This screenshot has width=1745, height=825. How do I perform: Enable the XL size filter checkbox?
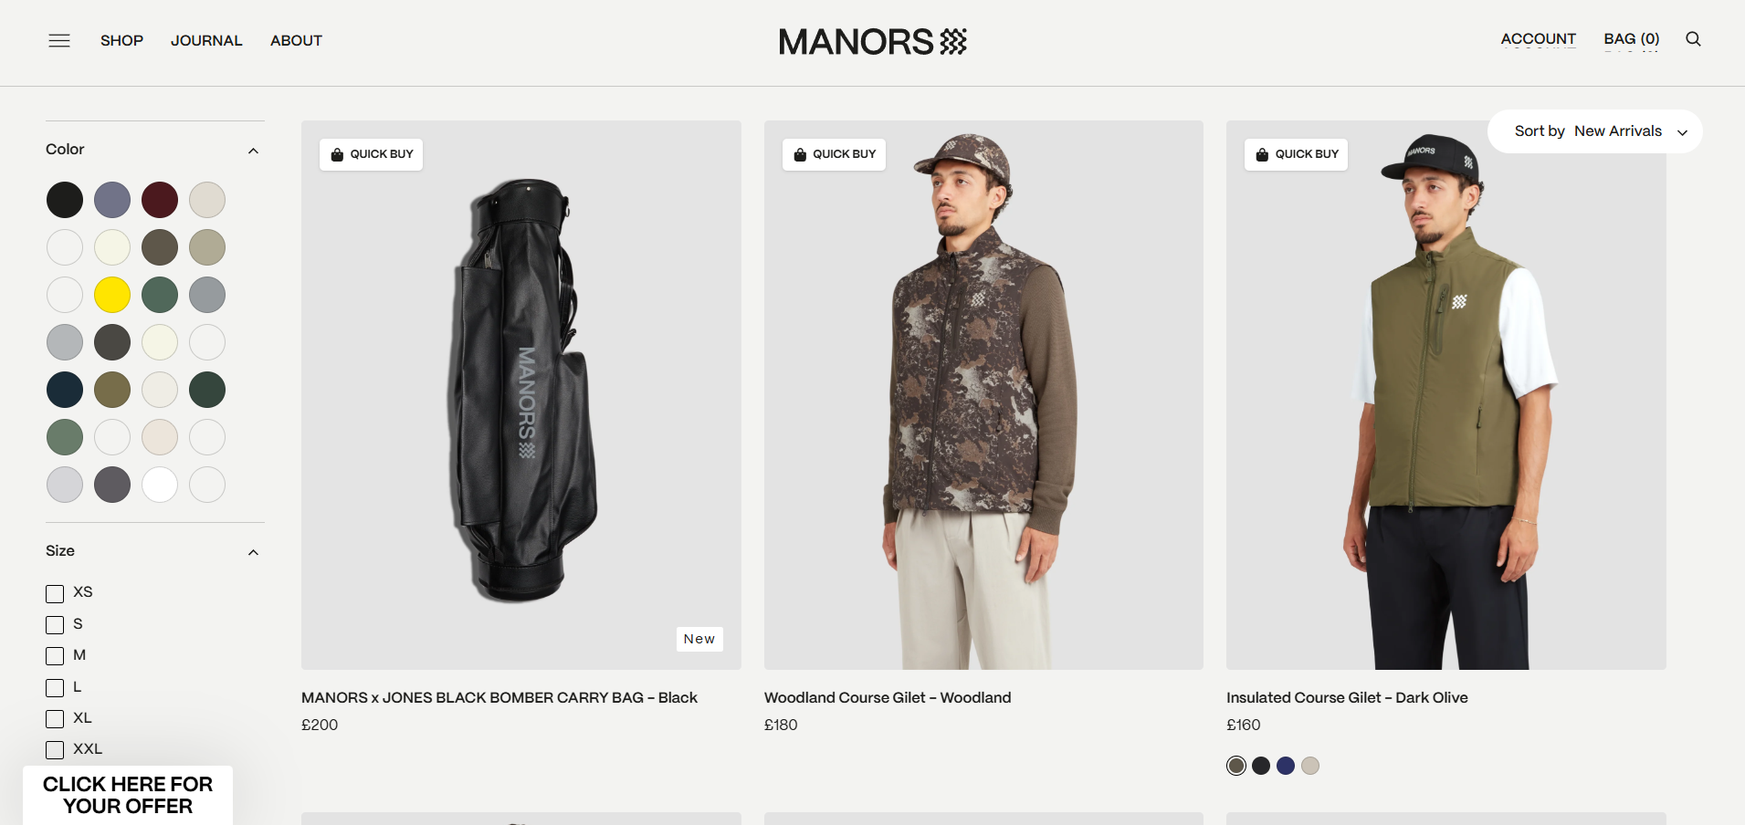coord(55,719)
